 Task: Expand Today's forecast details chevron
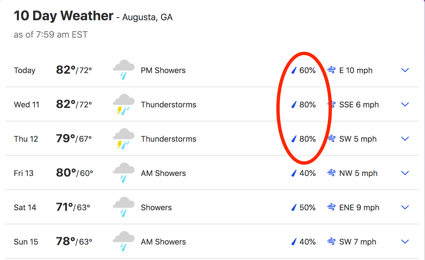coord(405,70)
